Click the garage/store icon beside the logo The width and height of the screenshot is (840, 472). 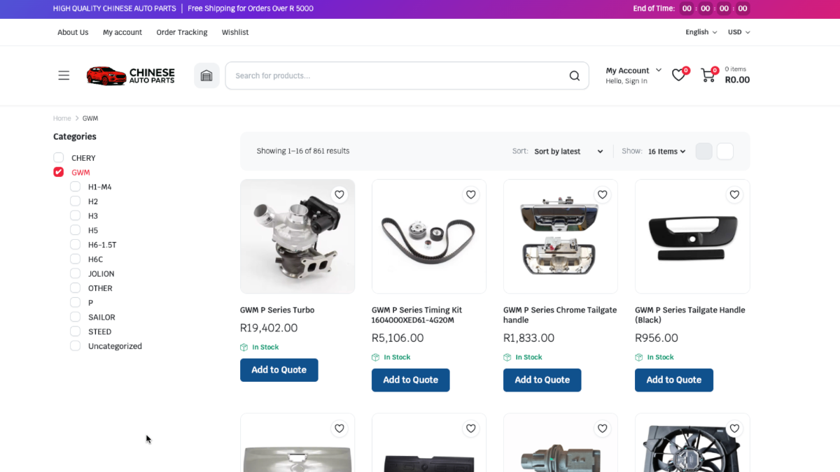[x=206, y=75]
